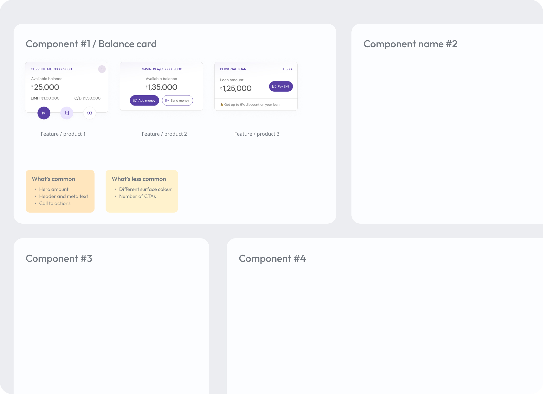Click the 1F566 loan ID

coord(287,69)
